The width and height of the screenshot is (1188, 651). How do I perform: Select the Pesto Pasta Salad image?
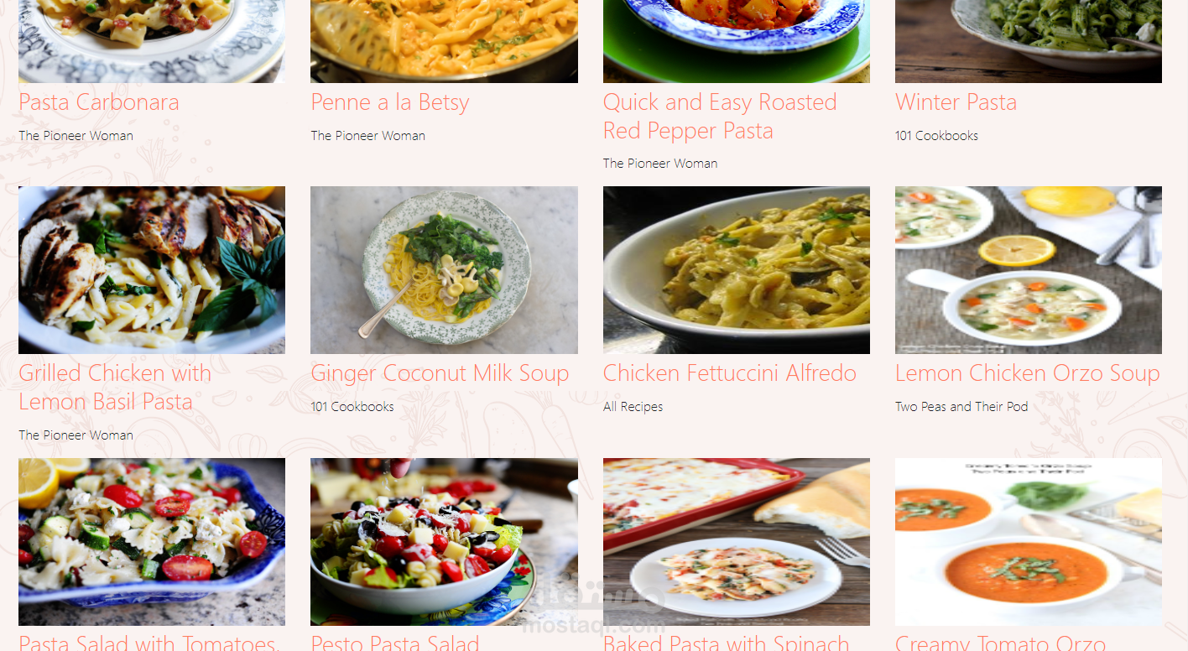[444, 542]
